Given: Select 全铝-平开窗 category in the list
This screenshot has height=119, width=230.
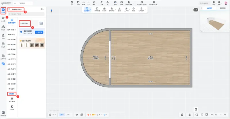Looking at the screenshot, I should 11,40.
